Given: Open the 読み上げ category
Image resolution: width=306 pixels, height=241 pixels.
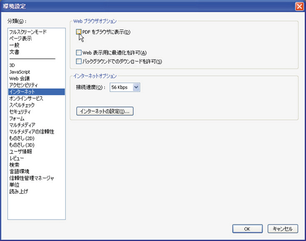Looking at the screenshot, I should coord(19,191).
